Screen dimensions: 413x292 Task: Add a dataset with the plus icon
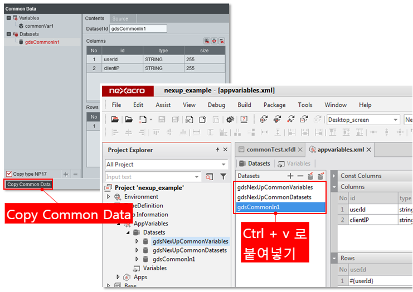[x=290, y=176]
